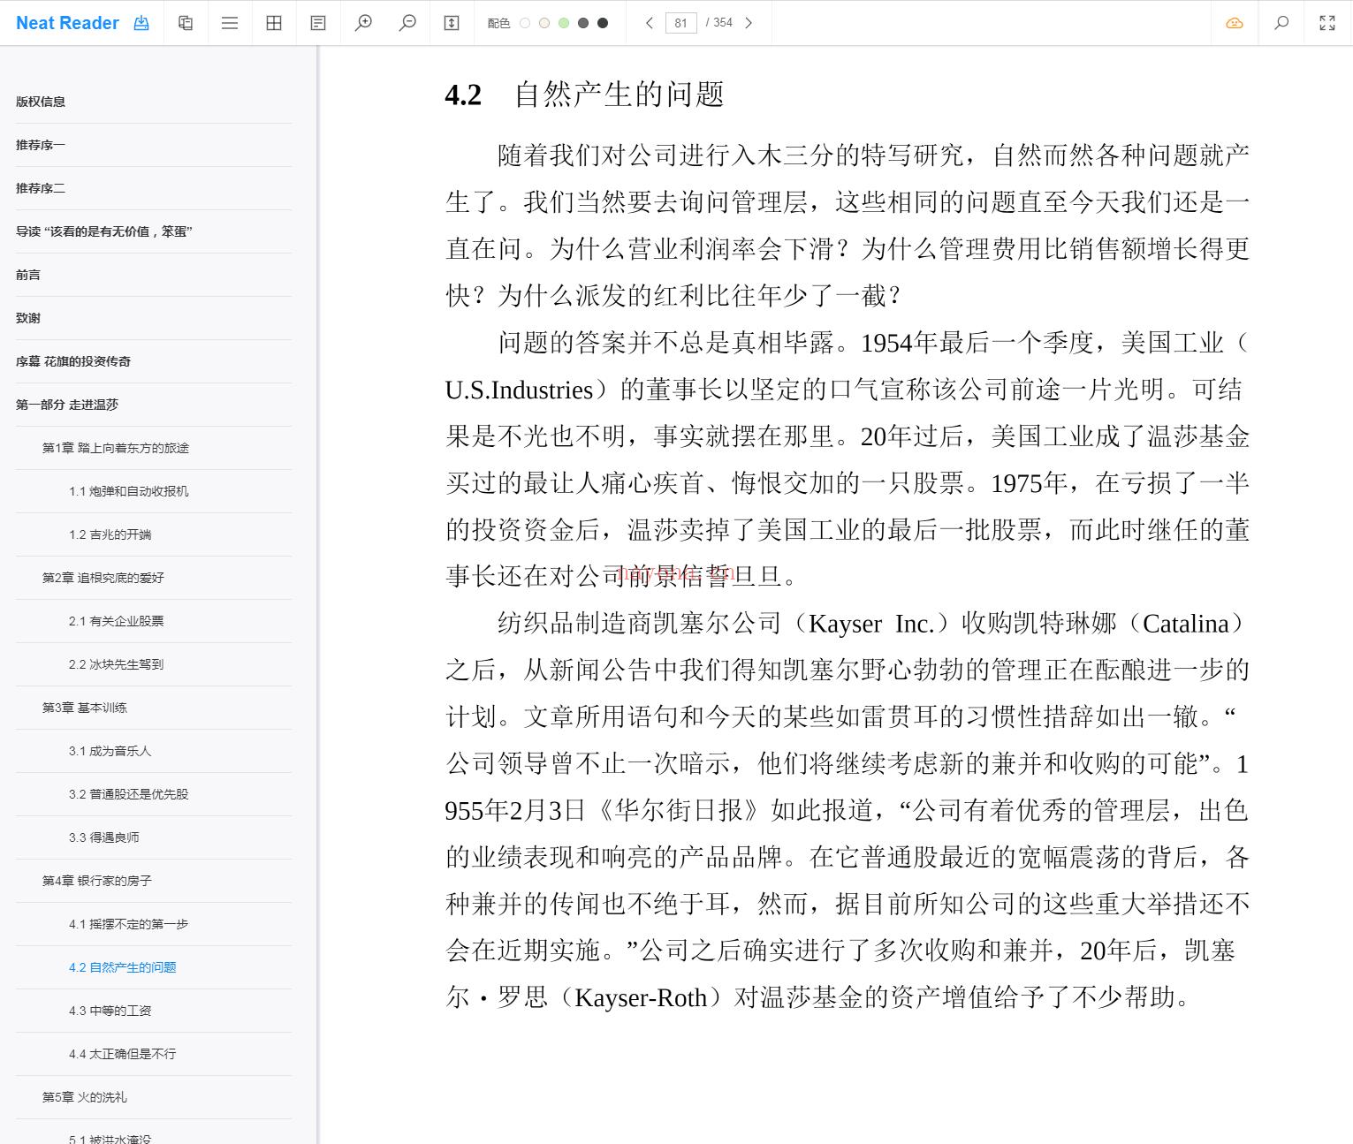Select the dark gray color theme swatch
The image size is (1353, 1144).
click(x=583, y=23)
